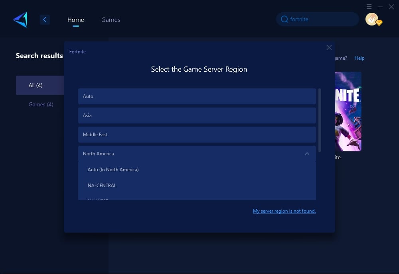Minimize the application window
The height and width of the screenshot is (274, 399).
380,7
